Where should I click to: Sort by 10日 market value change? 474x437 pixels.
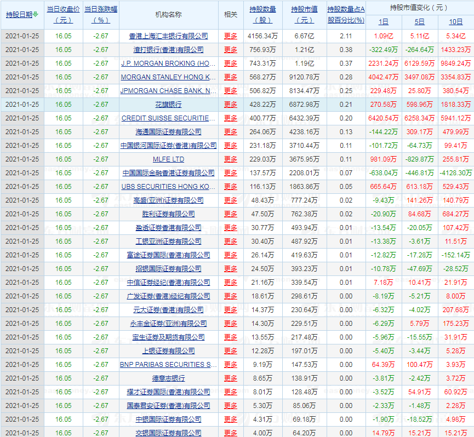tap(456, 22)
